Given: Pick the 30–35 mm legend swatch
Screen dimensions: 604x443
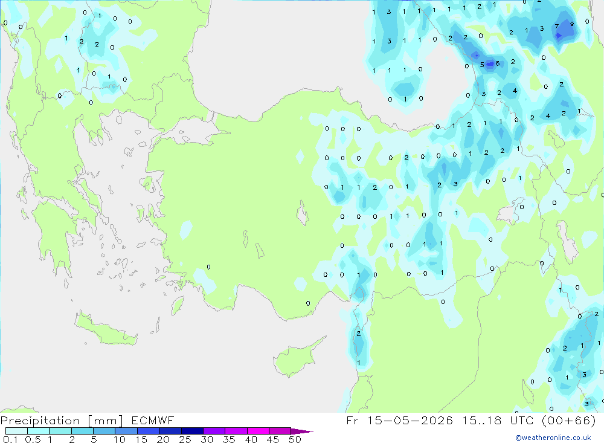Looking at the screenshot, I should point(214,431).
